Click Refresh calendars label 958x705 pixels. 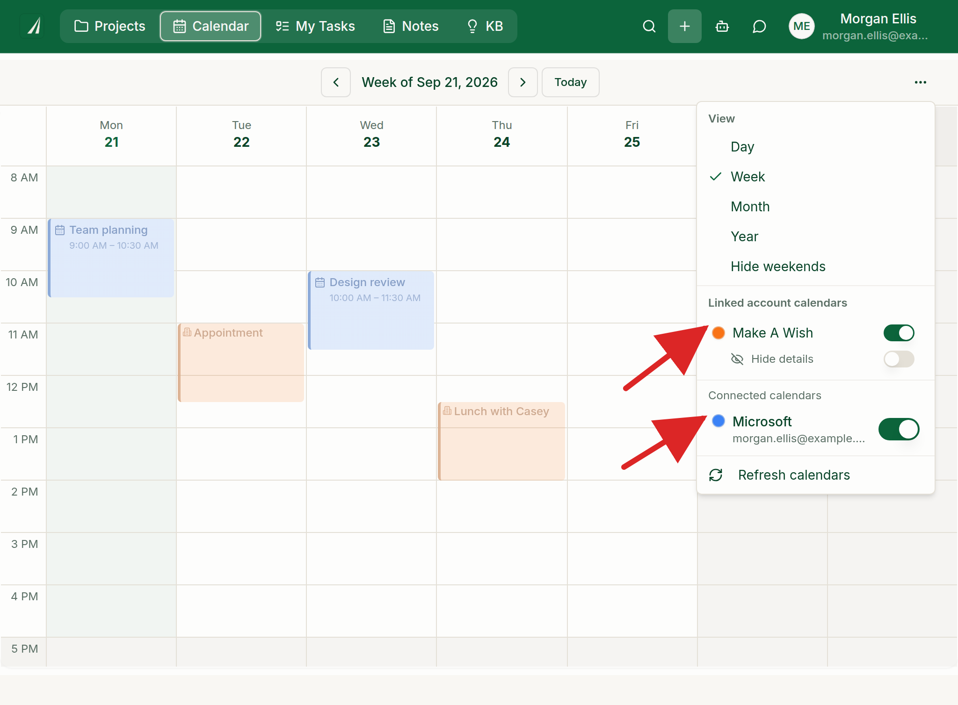[794, 475]
